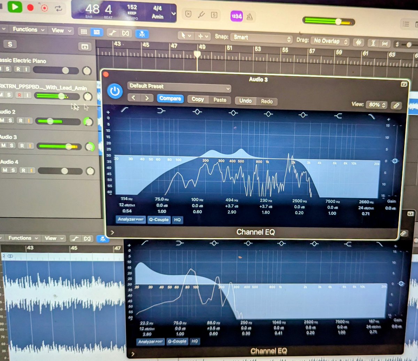Toggle Analyzer POST in lower Channel EQ
The width and height of the screenshot is (418, 361).
click(x=150, y=342)
